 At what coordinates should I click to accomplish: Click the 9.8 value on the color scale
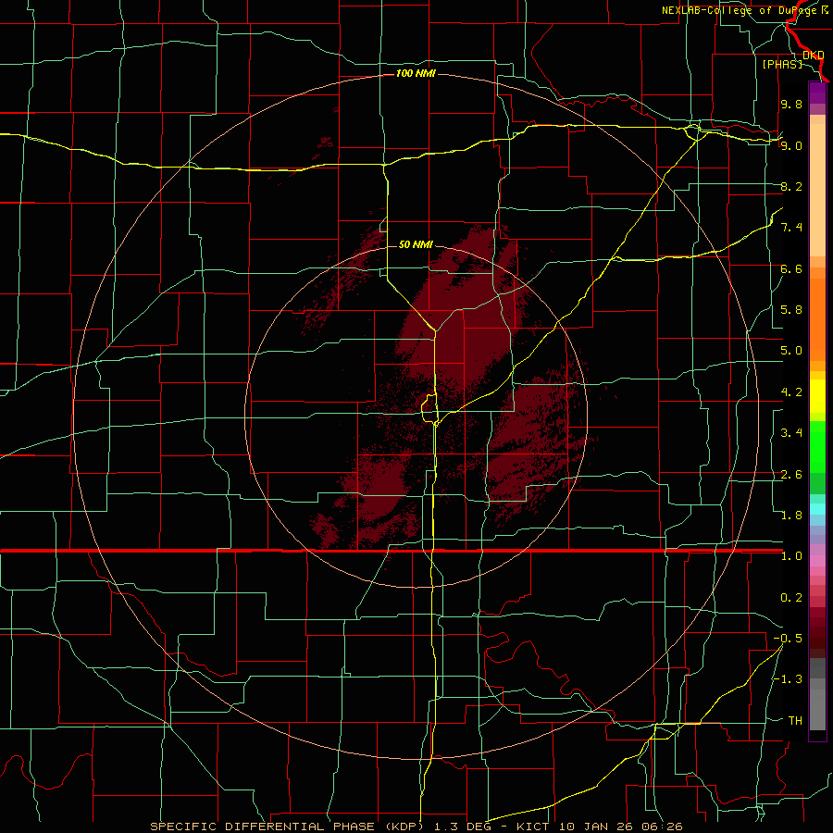(x=791, y=104)
